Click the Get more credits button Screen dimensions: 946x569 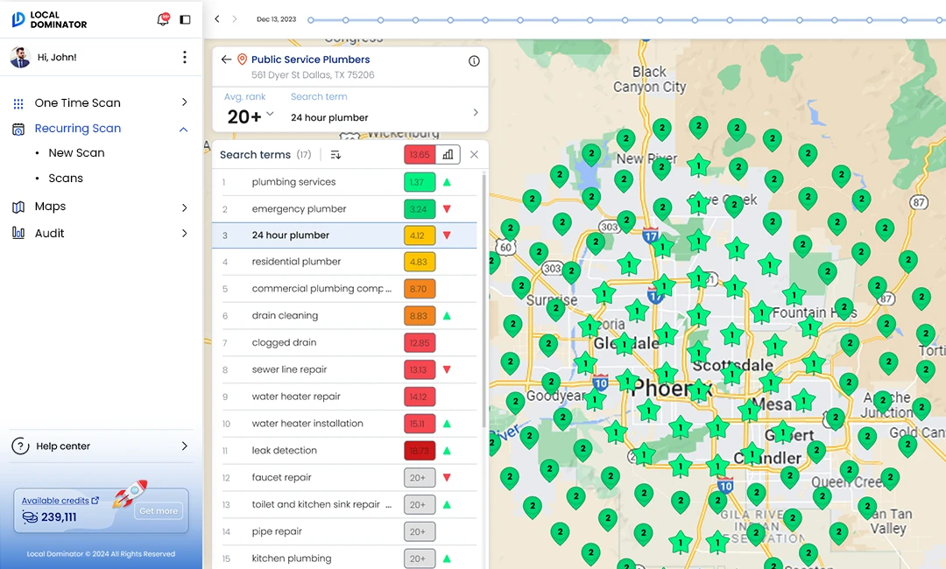pyautogui.click(x=158, y=511)
